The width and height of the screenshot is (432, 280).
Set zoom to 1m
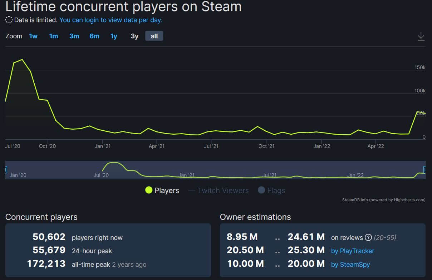54,36
